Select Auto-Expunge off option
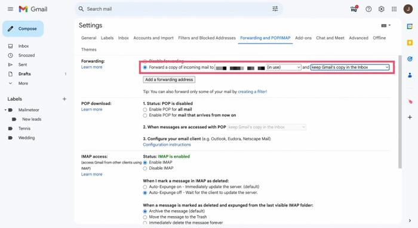Screen dimensions: 418x228 click(145, 193)
